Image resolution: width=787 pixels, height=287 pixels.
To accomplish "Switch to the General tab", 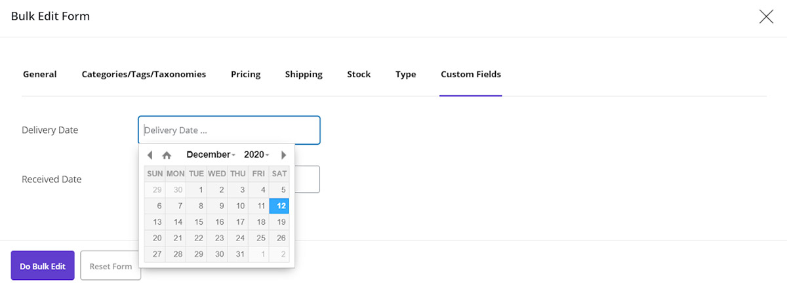I will [39, 75].
